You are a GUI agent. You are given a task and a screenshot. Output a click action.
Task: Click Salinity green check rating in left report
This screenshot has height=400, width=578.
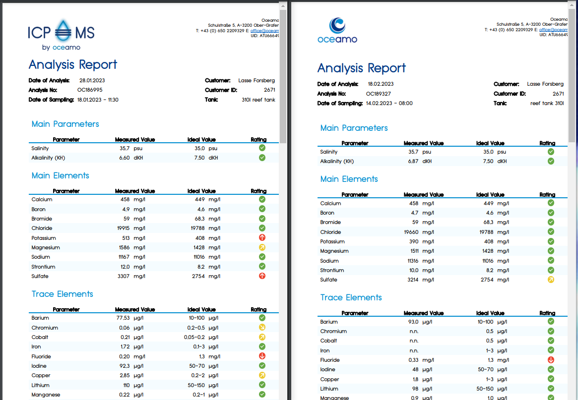coord(262,148)
